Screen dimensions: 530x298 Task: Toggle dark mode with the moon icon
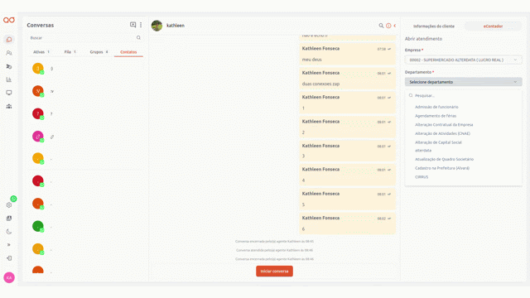coord(9,232)
